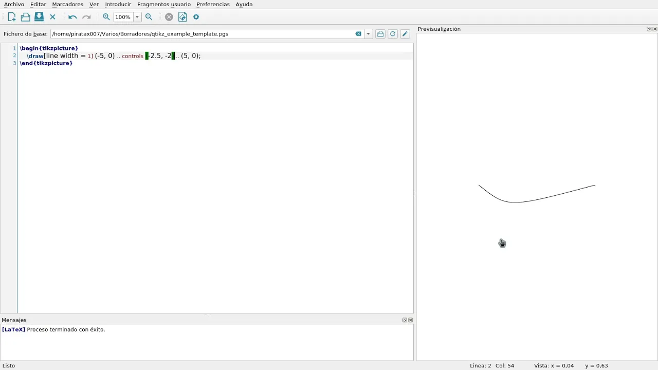Click the 'Vista: x = 0,04' status readout
Viewport: 658px width, 370px height.
(554, 366)
